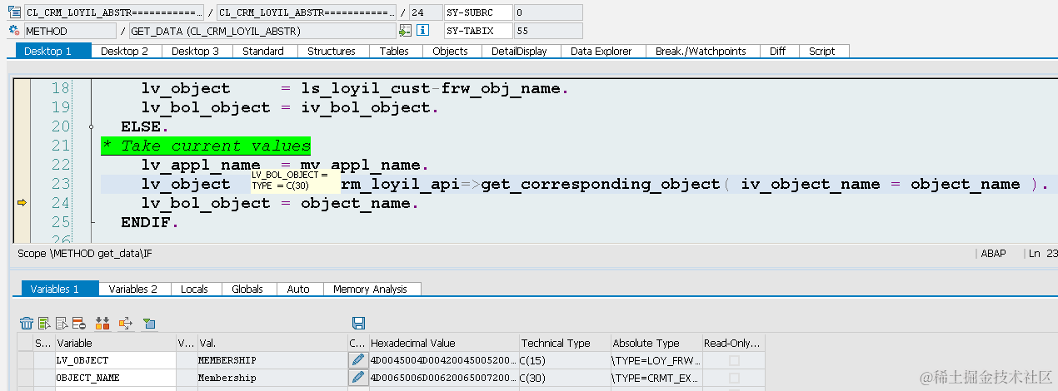Open the Break./Watchpoints tab
The width and height of the screenshot is (1058, 391).
point(701,51)
